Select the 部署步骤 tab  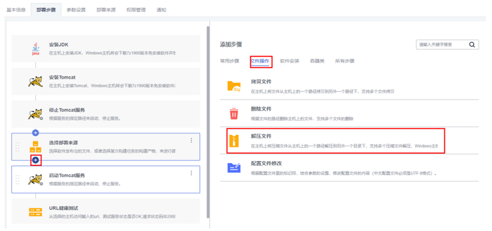[46, 10]
